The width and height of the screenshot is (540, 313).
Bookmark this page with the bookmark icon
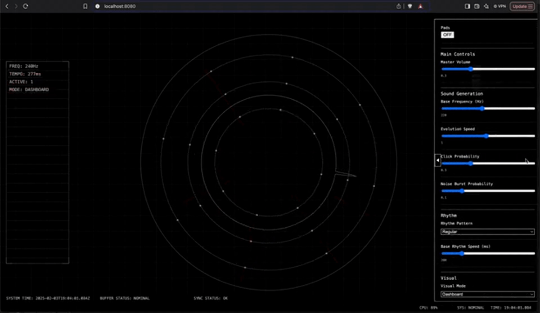[x=85, y=6]
